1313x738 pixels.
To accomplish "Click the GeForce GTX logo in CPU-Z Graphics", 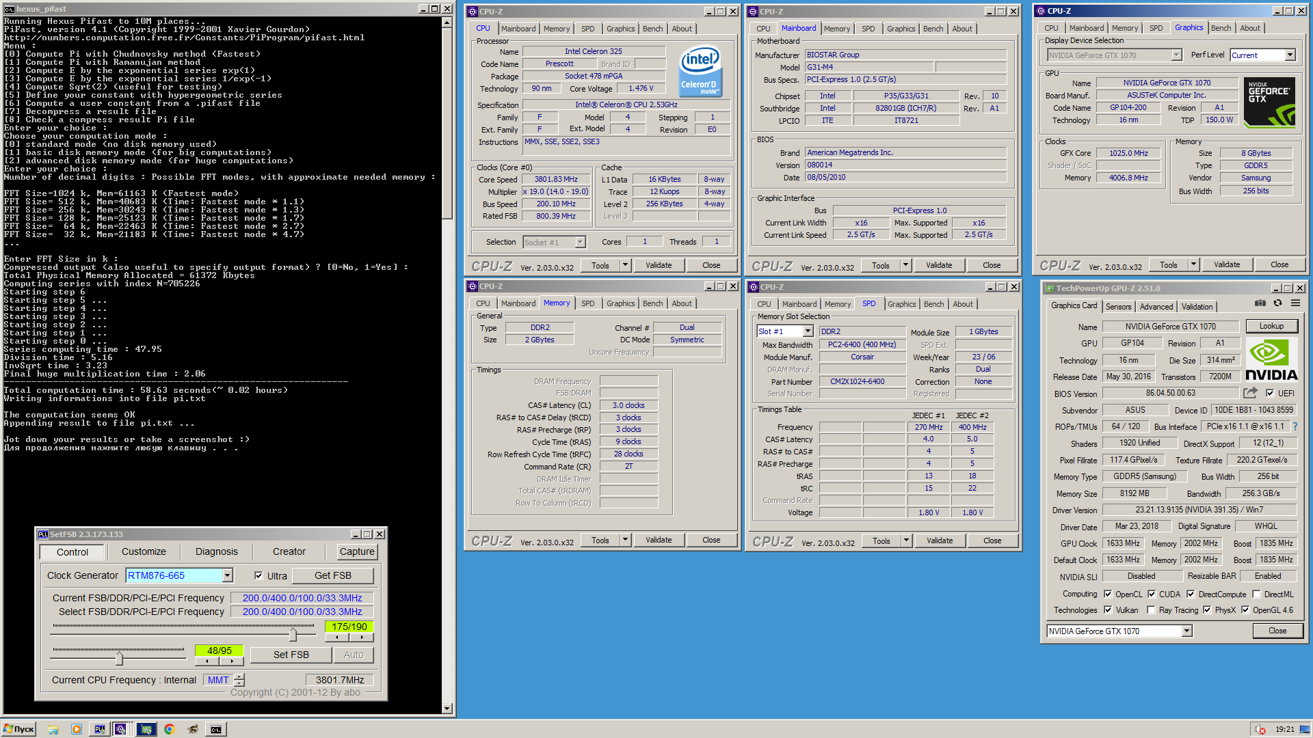I will 1269,102.
